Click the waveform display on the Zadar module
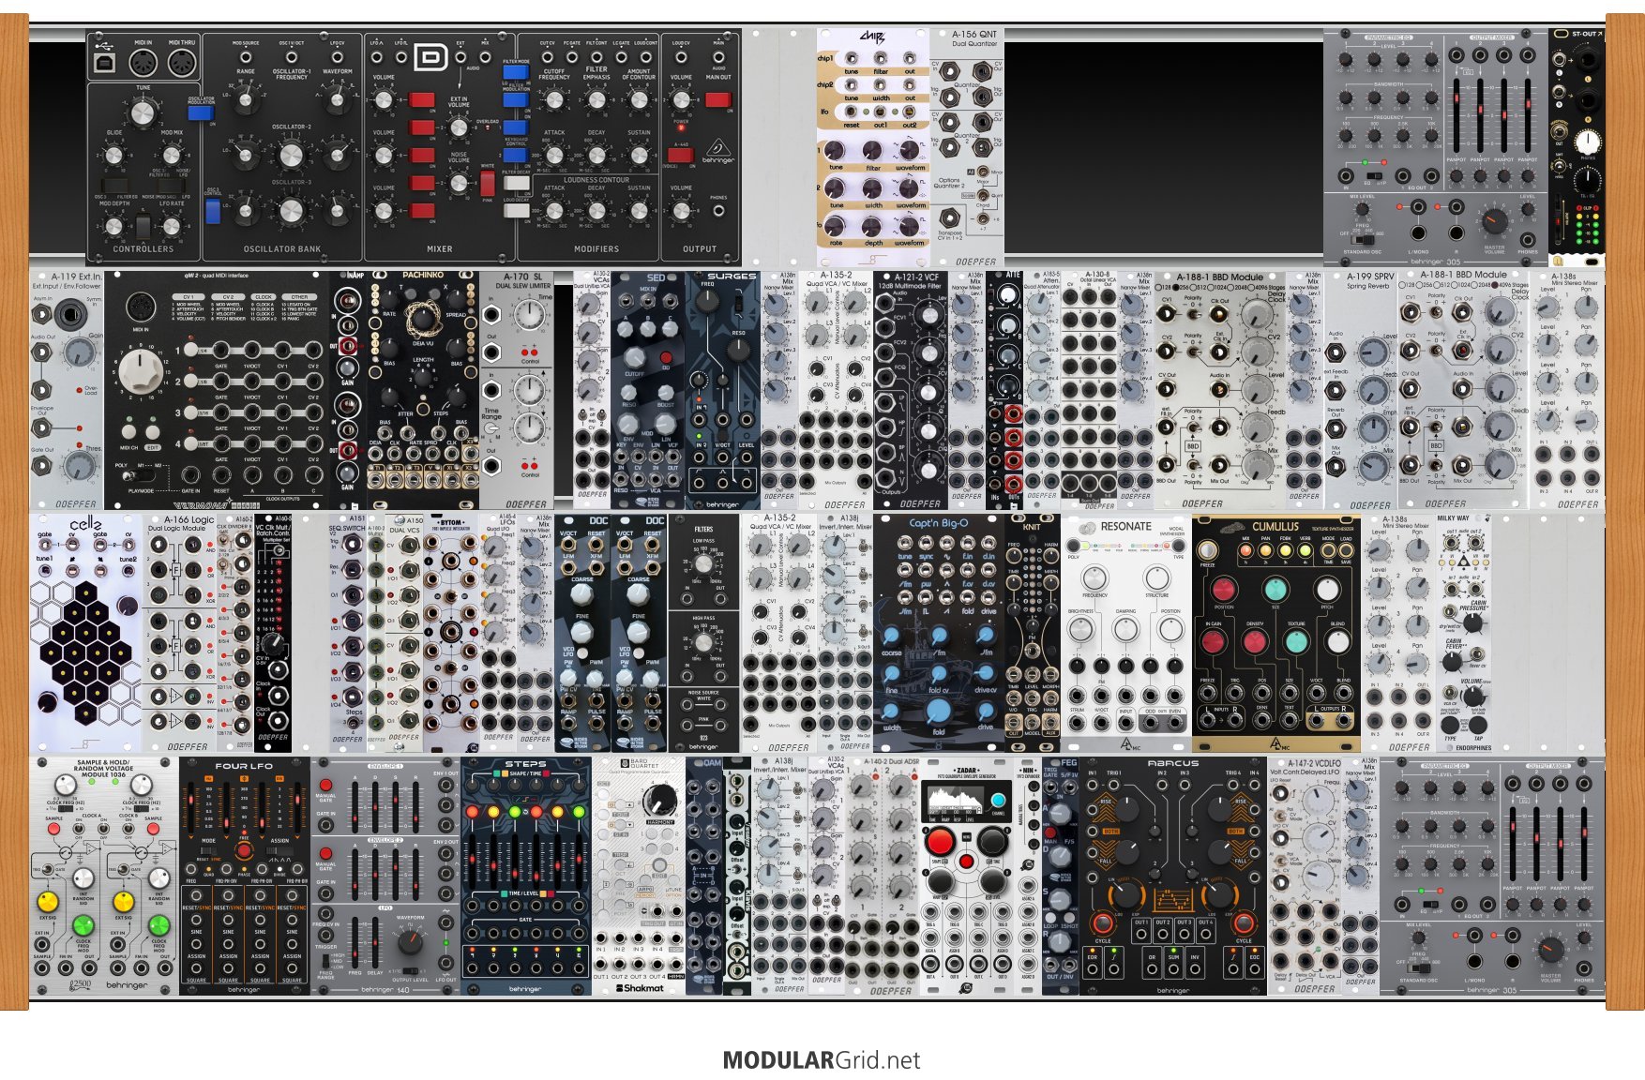 point(954,802)
